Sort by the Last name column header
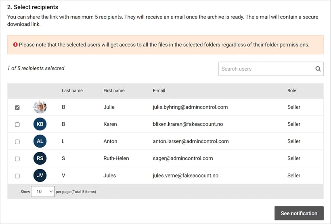The image size is (331, 224). (x=72, y=91)
